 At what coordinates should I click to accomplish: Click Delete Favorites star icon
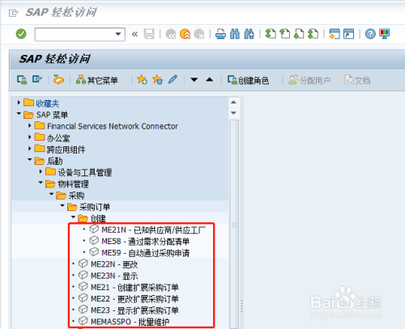pyautogui.click(x=157, y=80)
